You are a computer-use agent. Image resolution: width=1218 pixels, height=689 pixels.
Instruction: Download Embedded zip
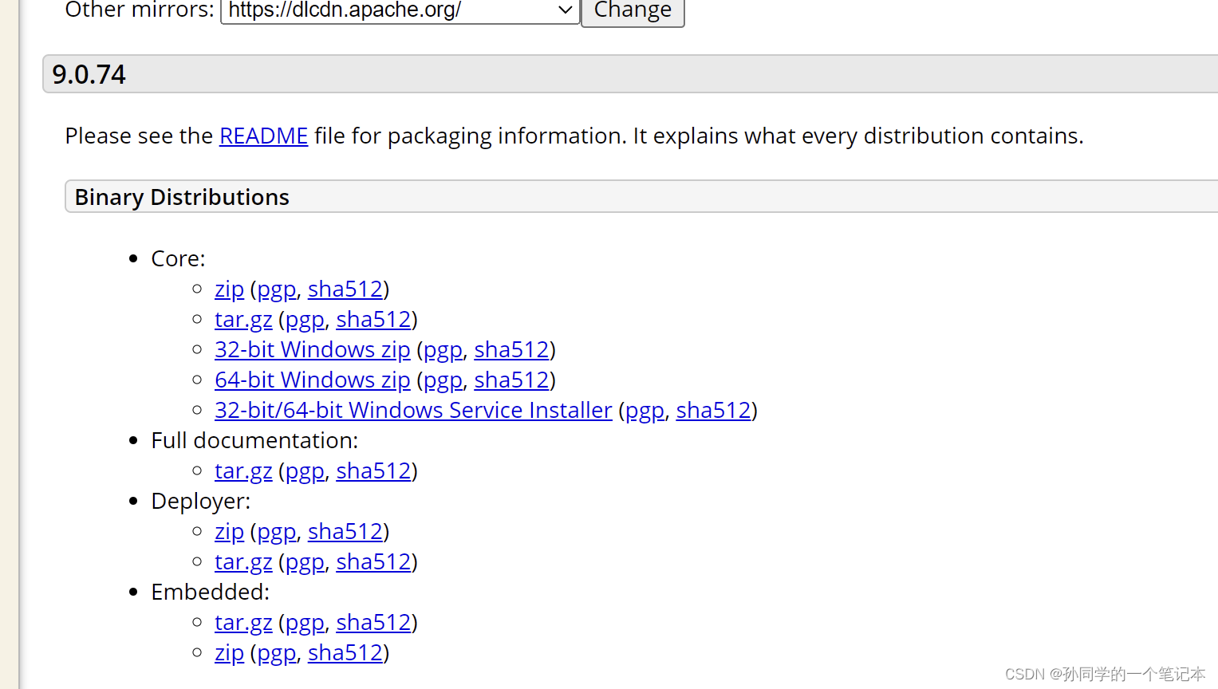click(x=229, y=653)
